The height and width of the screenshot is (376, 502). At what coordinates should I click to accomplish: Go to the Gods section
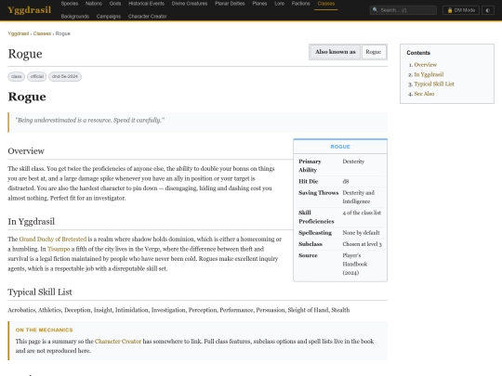click(x=115, y=4)
